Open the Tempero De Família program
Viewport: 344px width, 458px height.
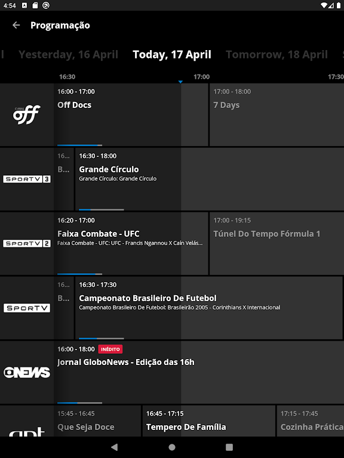pyautogui.click(x=209, y=421)
